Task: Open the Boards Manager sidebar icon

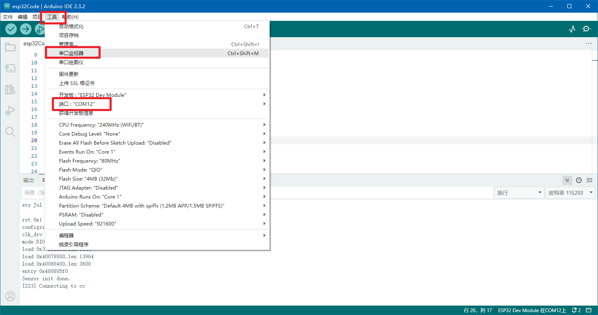Action: pos(10,68)
